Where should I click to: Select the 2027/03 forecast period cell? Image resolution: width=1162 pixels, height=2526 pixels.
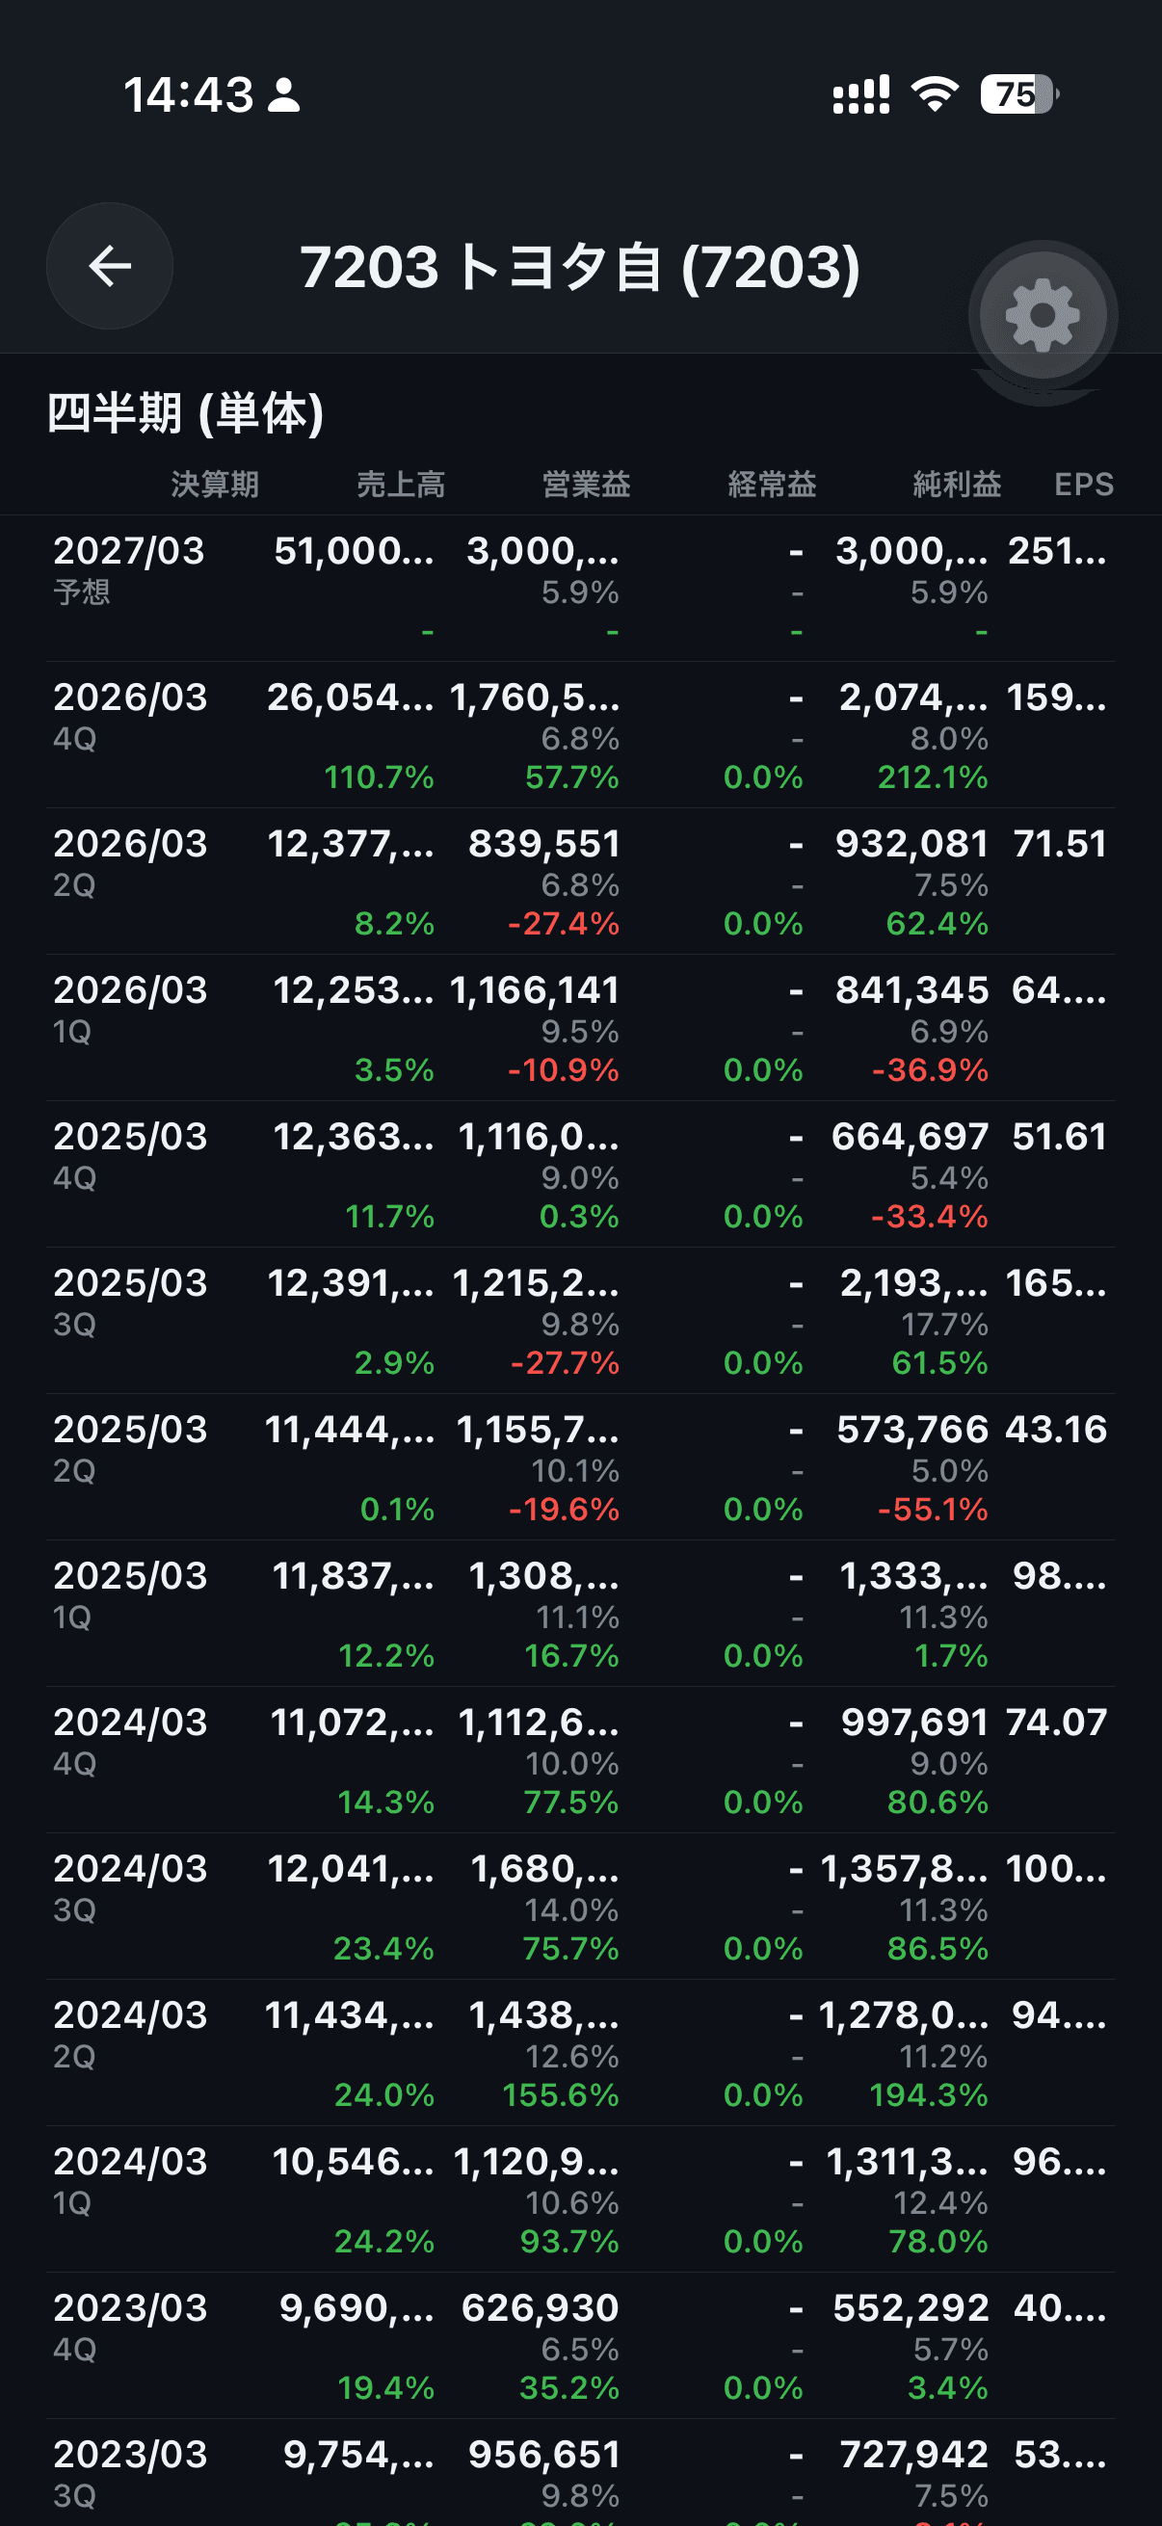(x=128, y=551)
